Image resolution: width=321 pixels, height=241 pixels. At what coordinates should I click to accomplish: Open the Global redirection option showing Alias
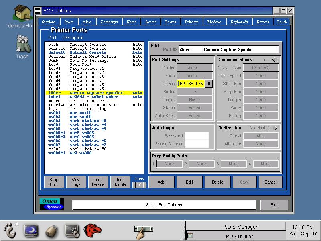260,136
